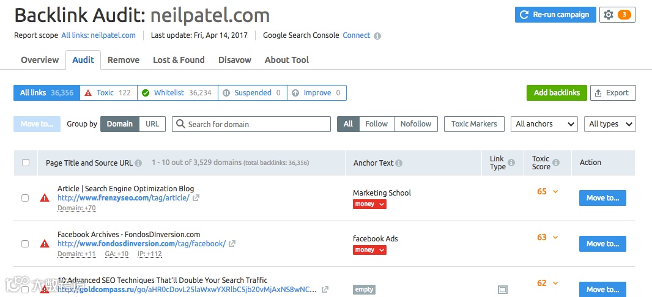Click the All links: neilpatel.com scope link
The width and height of the screenshot is (652, 297).
(98, 35)
